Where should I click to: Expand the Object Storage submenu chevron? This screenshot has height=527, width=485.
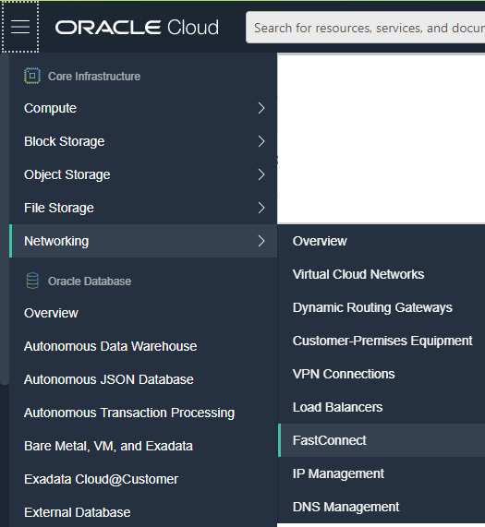point(261,174)
